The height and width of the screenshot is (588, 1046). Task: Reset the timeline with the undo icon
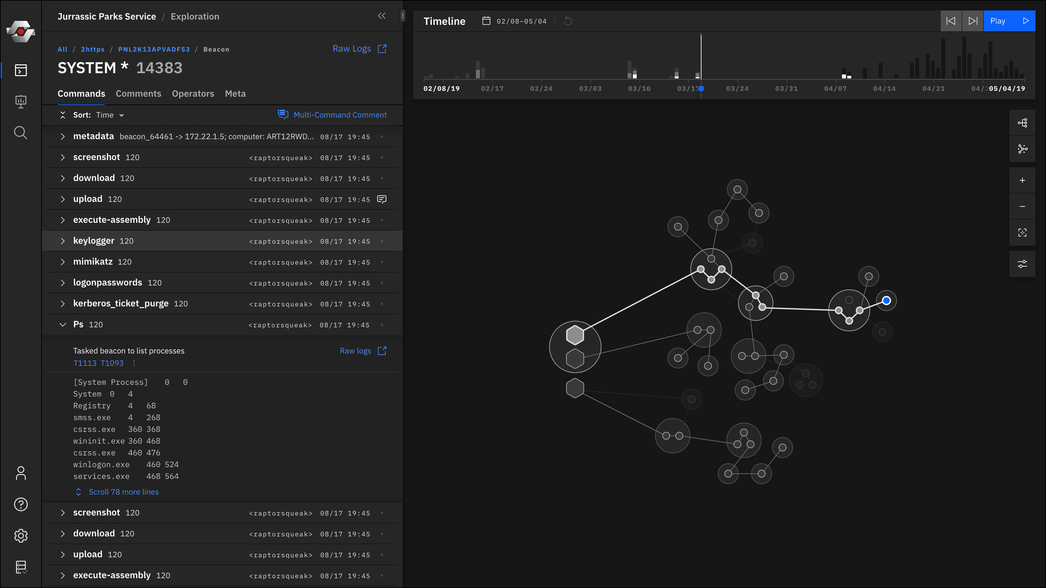tap(568, 21)
